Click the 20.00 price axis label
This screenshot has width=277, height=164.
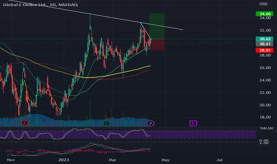point(265,105)
